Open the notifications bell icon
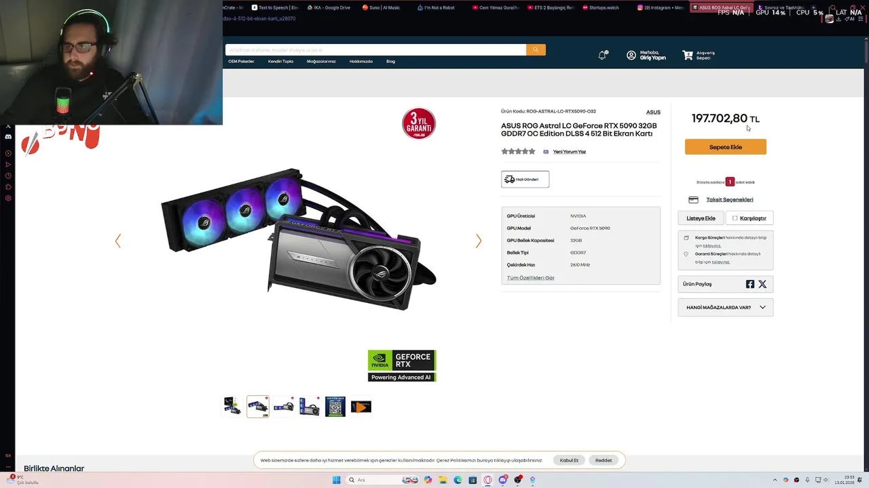The width and height of the screenshot is (869, 488). coord(602,55)
